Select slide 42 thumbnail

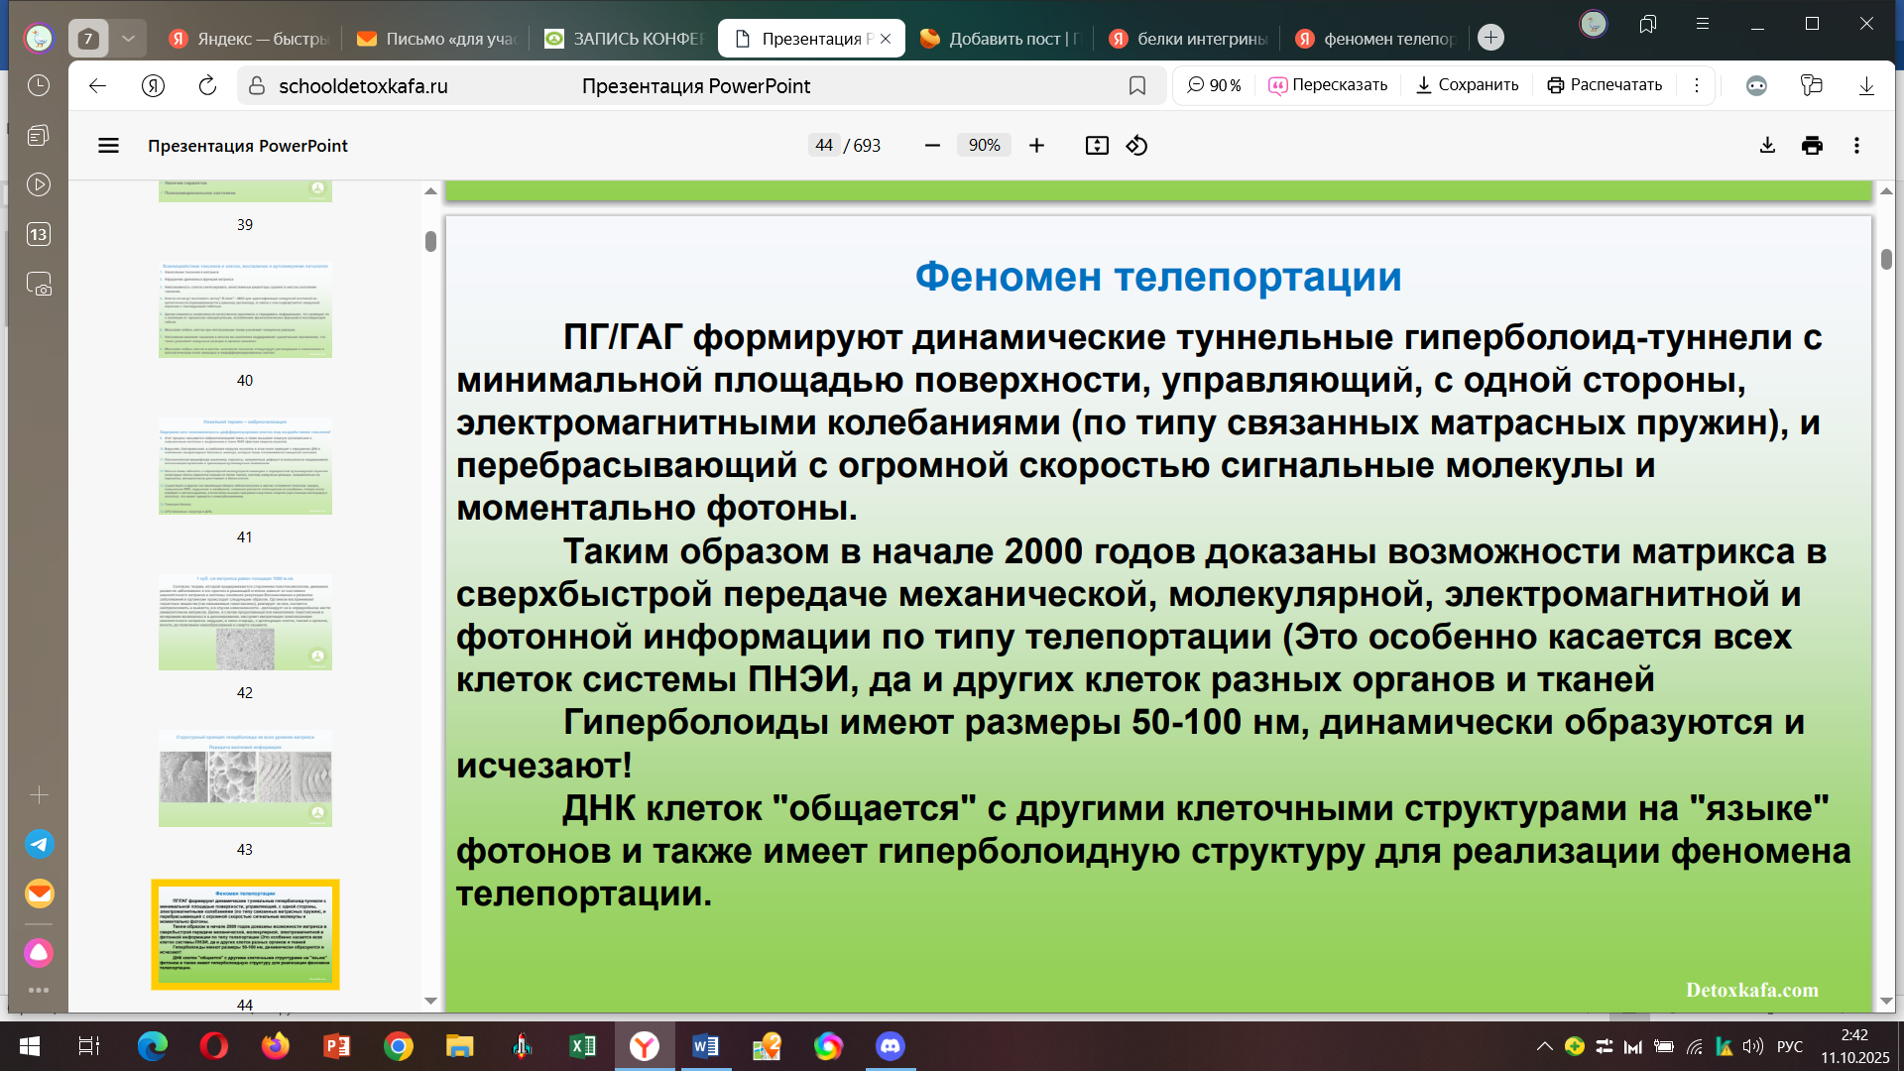pos(245,623)
